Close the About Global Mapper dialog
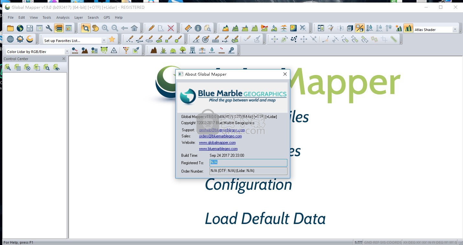 (x=285, y=74)
